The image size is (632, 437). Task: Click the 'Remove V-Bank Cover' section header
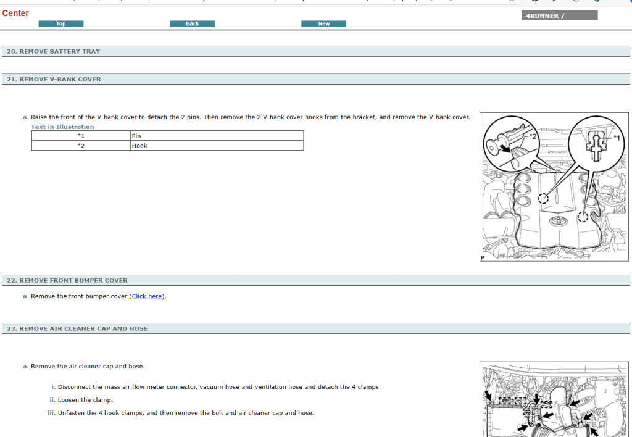pos(54,80)
